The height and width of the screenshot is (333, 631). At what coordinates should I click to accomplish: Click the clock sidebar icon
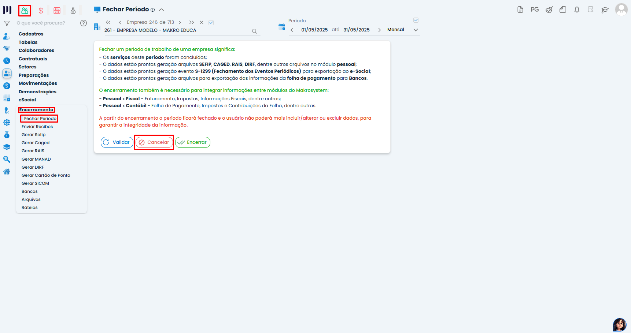pos(7,61)
